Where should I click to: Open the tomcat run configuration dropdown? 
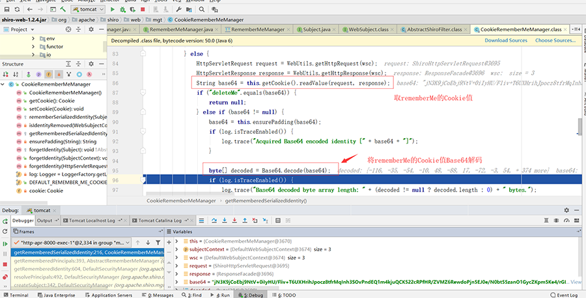(87, 10)
